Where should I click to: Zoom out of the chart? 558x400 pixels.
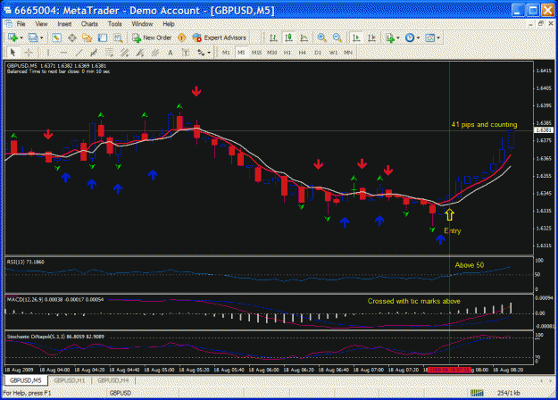pos(337,37)
